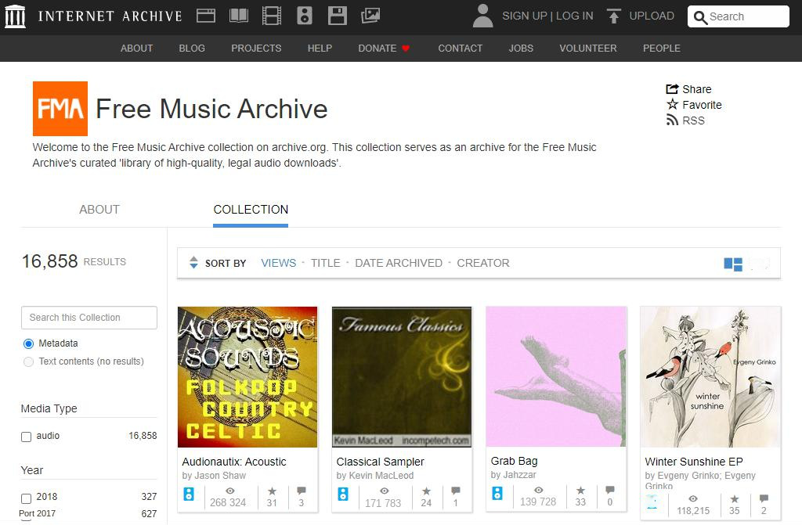This screenshot has width=802, height=525.
Task: Select the tile grid view icon
Action: pyautogui.click(x=732, y=264)
